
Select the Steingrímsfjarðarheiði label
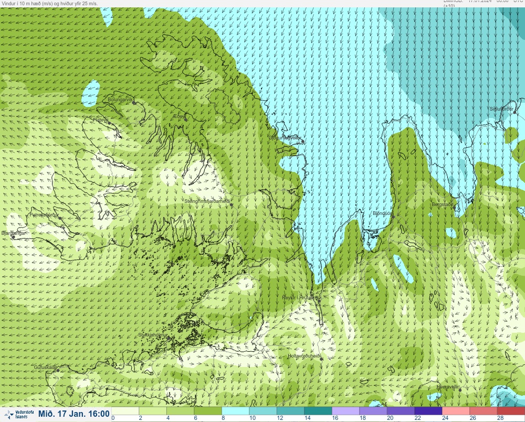[207, 201]
